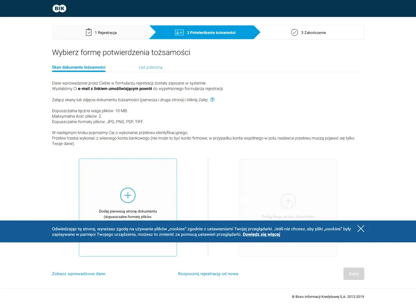Screen dimensions: 416x305
Task: Open the question mark help tooltip after Dalej
Action: click(x=212, y=100)
